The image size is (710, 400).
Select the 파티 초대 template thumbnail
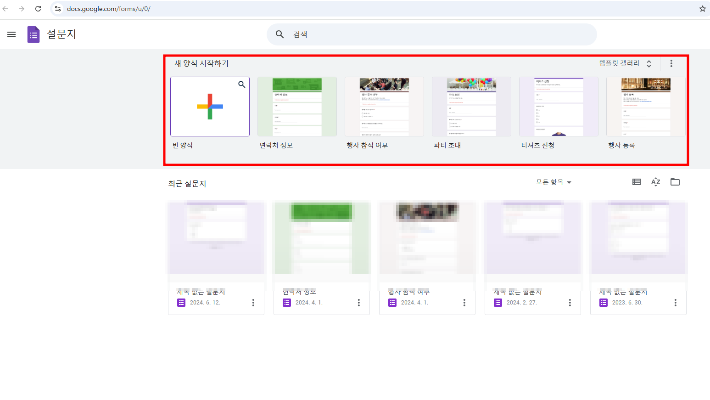(471, 107)
